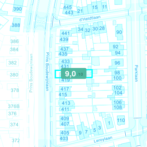147x147 pixels.
Task: Select house number 417
Action: [x=65, y=89]
